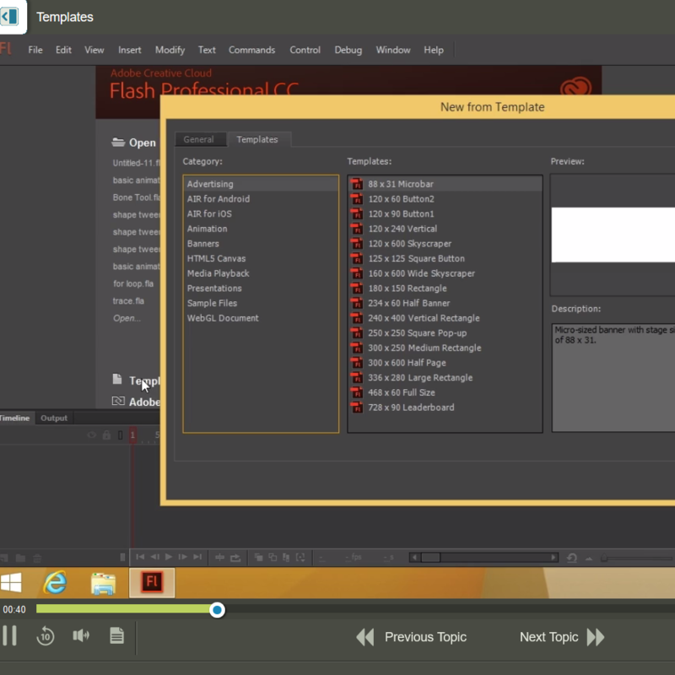
Task: Select HTML5 Canvas category
Action: pos(261,259)
